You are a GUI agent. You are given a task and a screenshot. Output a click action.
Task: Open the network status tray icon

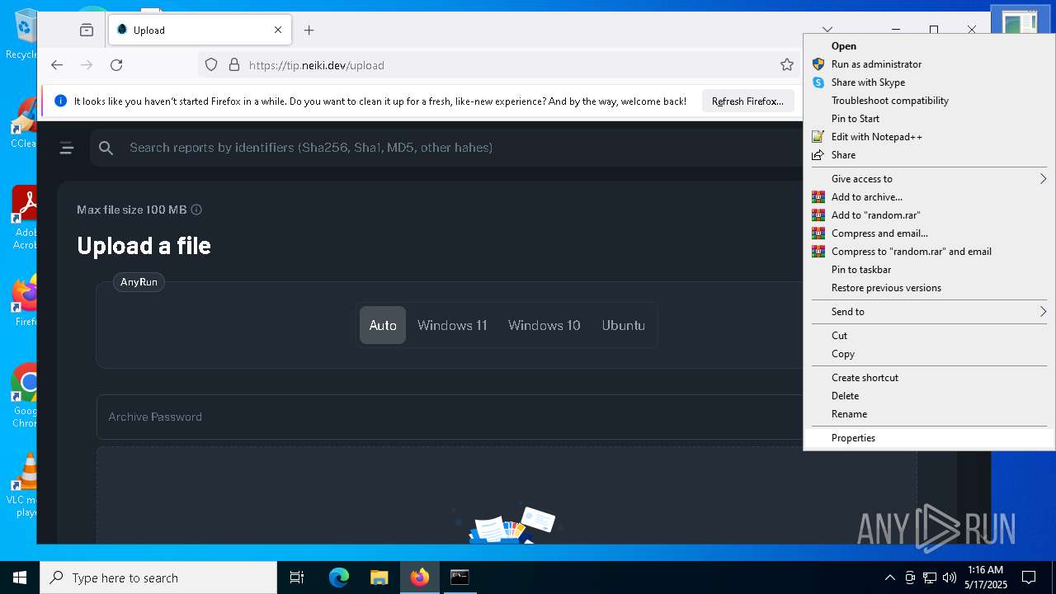930,577
